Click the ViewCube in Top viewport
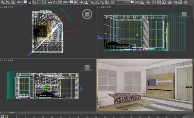This screenshot has height=118, width=194. point(87,14)
